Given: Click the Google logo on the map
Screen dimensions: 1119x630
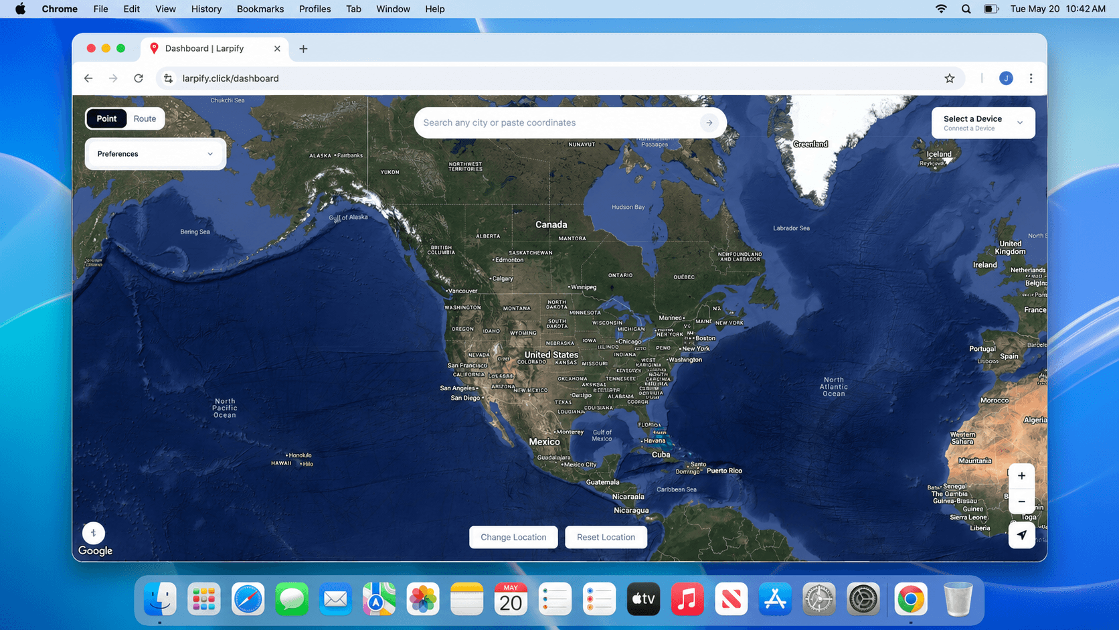Looking at the screenshot, I should pos(95,551).
